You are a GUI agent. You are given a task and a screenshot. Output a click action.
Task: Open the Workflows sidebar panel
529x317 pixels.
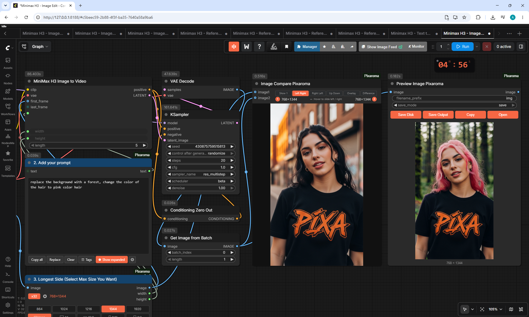pos(8,109)
